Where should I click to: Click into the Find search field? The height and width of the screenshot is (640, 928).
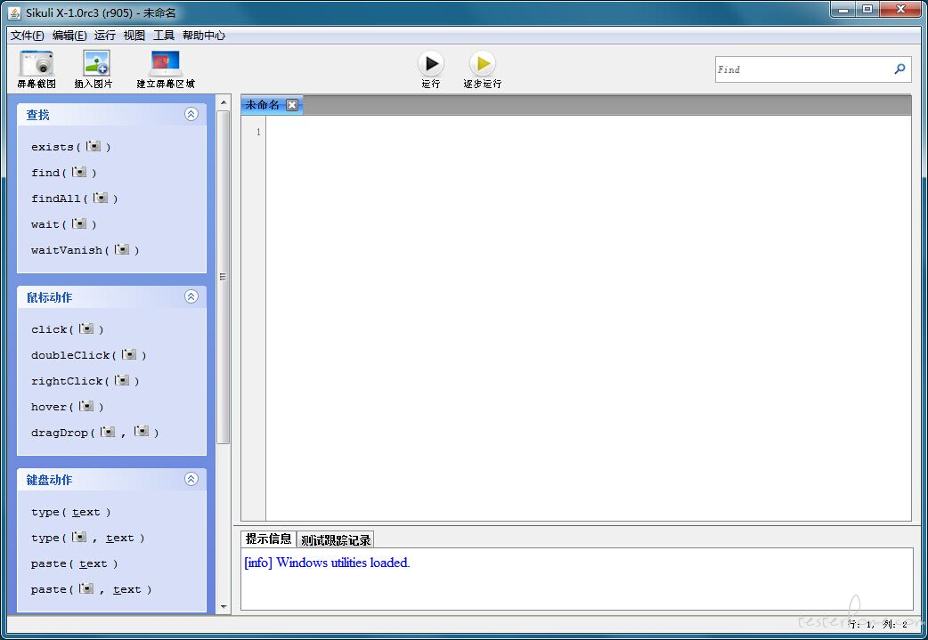pos(803,69)
